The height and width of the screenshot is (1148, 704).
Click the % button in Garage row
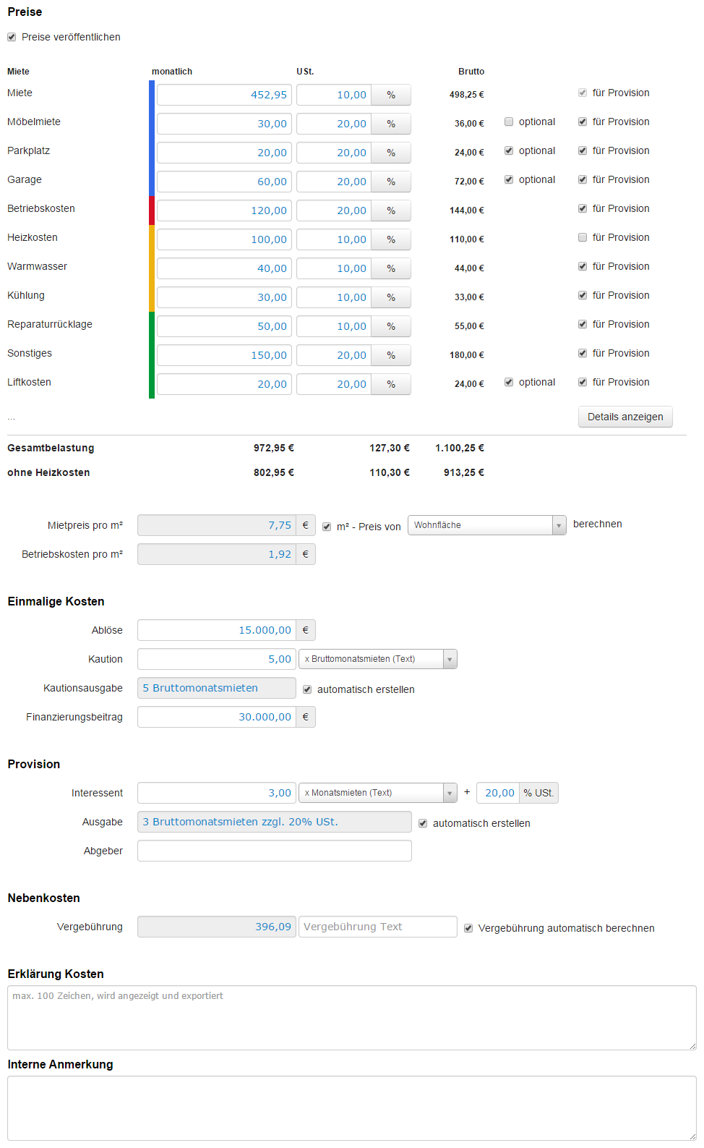(x=391, y=182)
